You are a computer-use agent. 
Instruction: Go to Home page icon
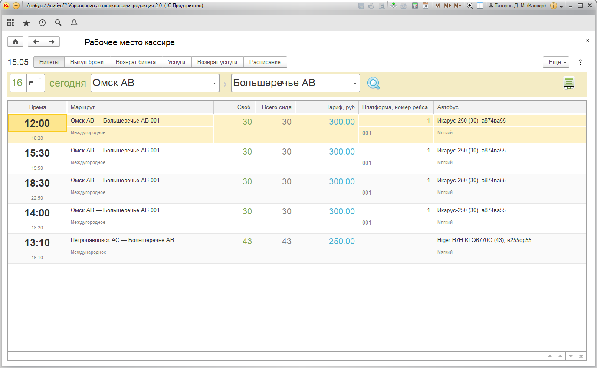click(x=16, y=42)
